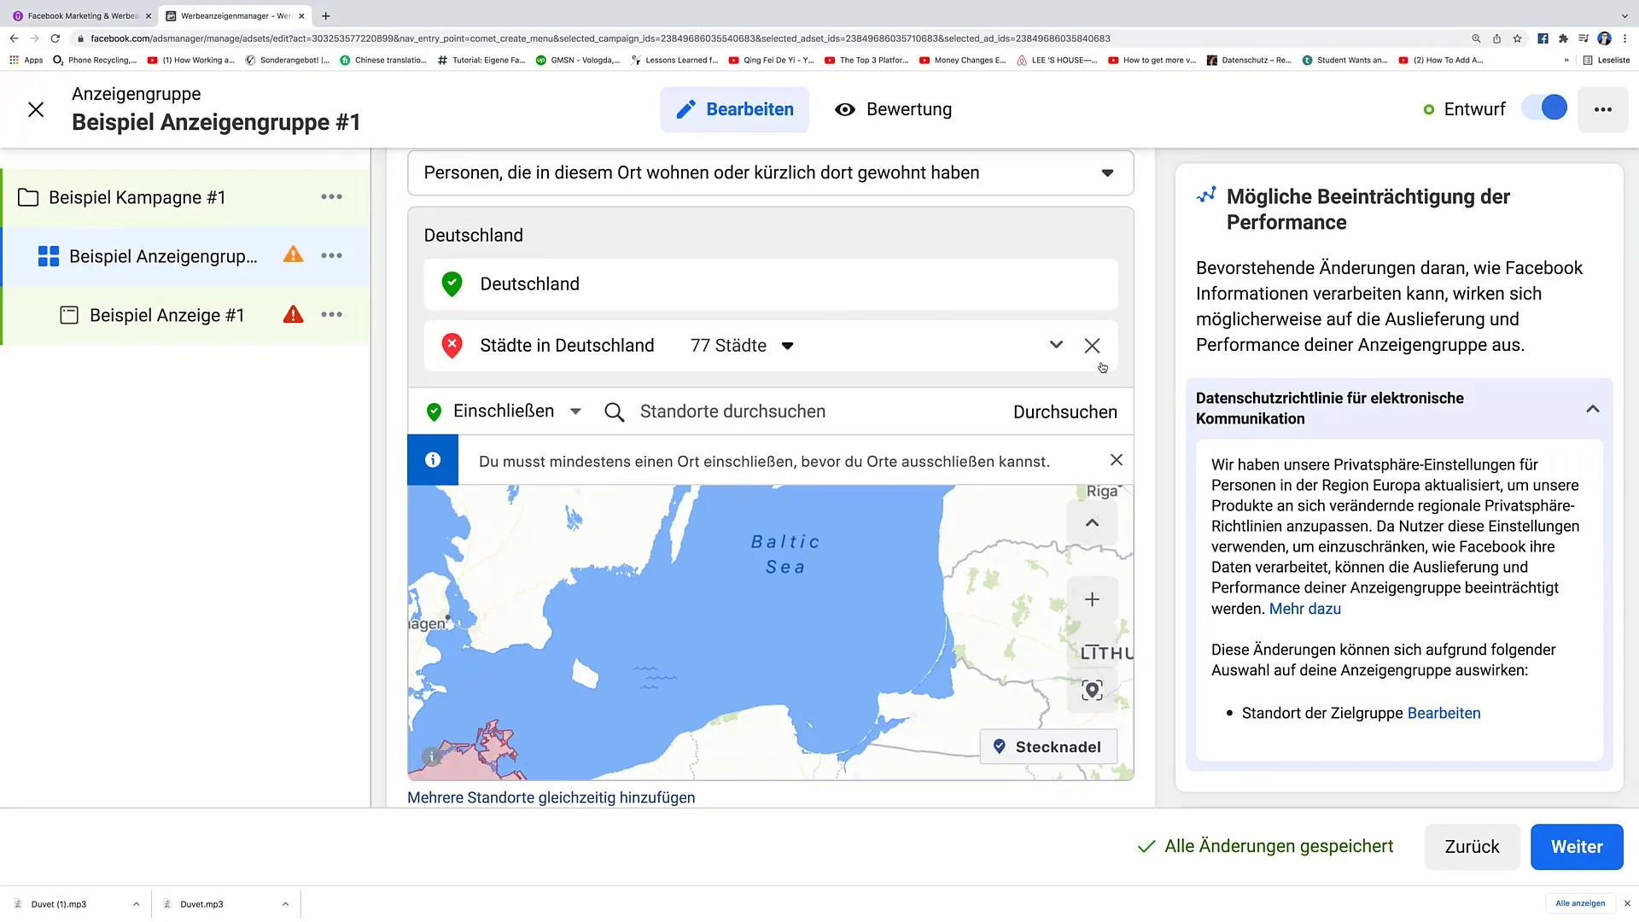This screenshot has height=922, width=1639.
Task: Close the ad set editor with X
Action: (x=36, y=109)
